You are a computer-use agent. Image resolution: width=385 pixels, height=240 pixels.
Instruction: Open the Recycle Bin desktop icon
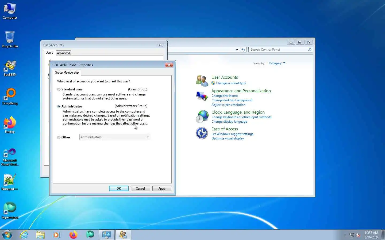10,39
